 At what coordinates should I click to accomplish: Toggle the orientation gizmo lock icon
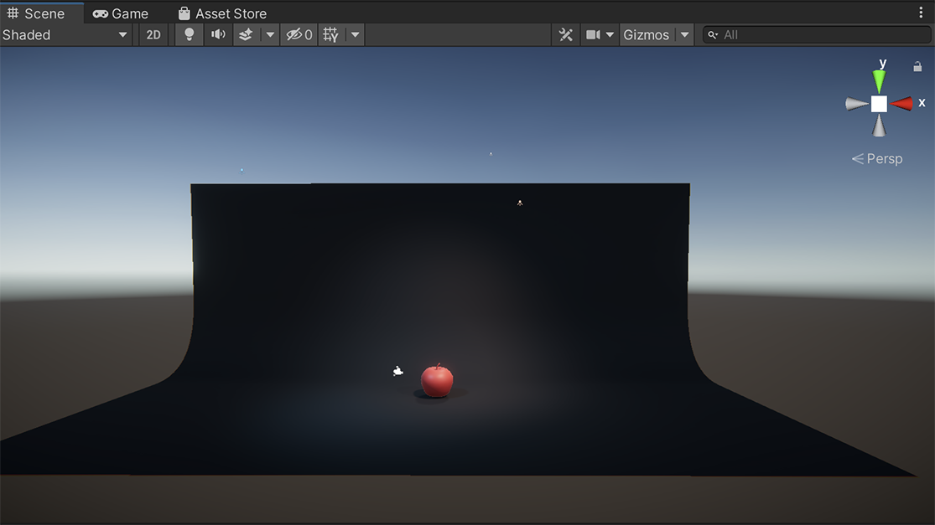pyautogui.click(x=917, y=66)
